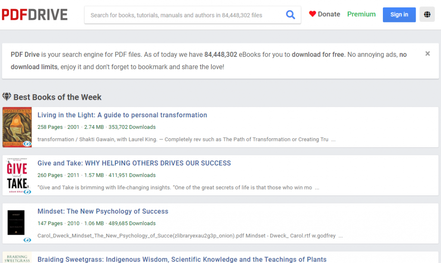The width and height of the screenshot is (441, 263).
Task: Click '147 Pages' text
Action: (50, 223)
